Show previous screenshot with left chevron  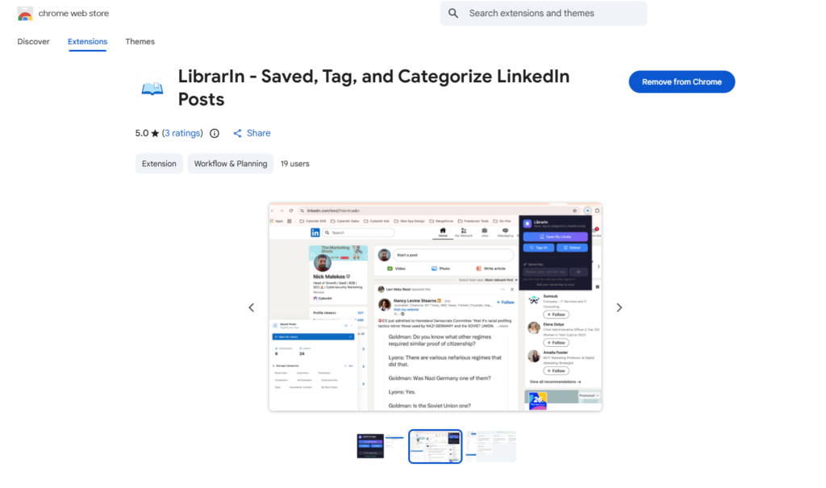pyautogui.click(x=251, y=307)
